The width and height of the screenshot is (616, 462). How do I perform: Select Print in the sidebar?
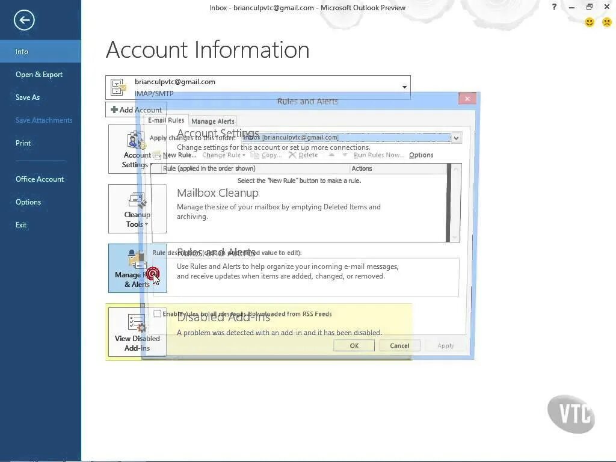(x=23, y=143)
